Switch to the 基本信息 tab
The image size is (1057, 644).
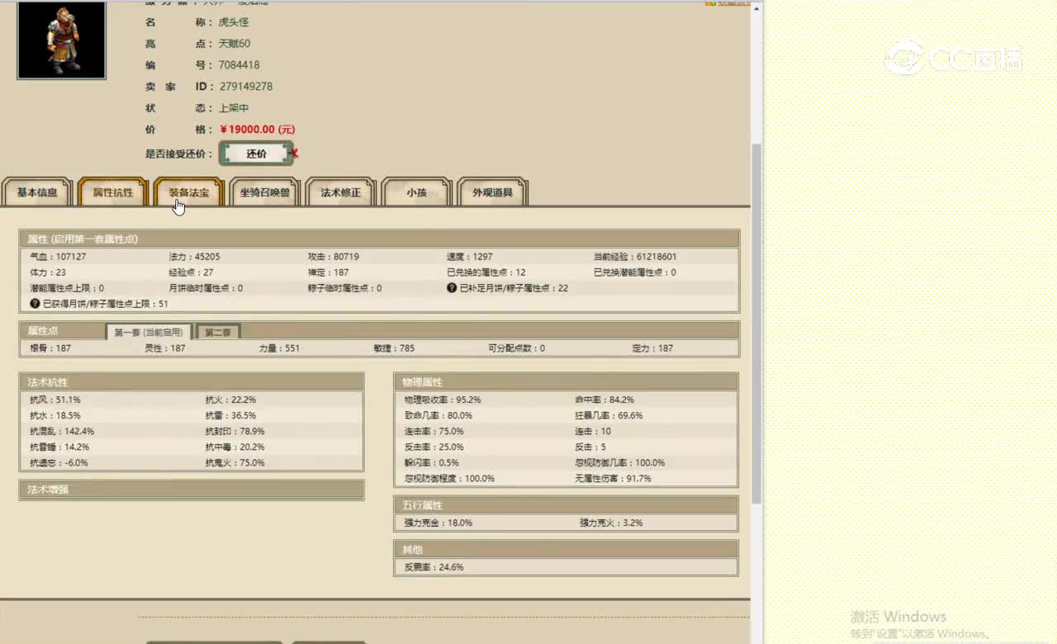tap(37, 192)
